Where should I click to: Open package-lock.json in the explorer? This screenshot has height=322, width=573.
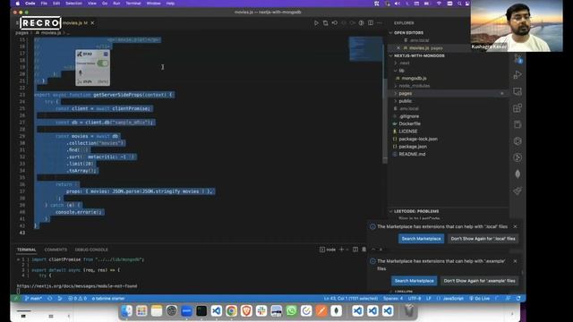click(x=418, y=140)
